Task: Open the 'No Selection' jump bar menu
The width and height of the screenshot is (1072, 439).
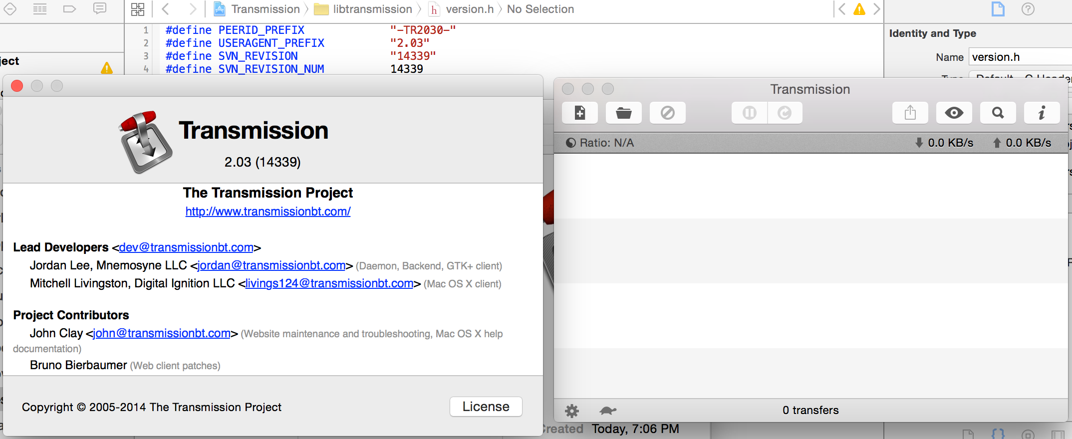Action: [x=540, y=9]
